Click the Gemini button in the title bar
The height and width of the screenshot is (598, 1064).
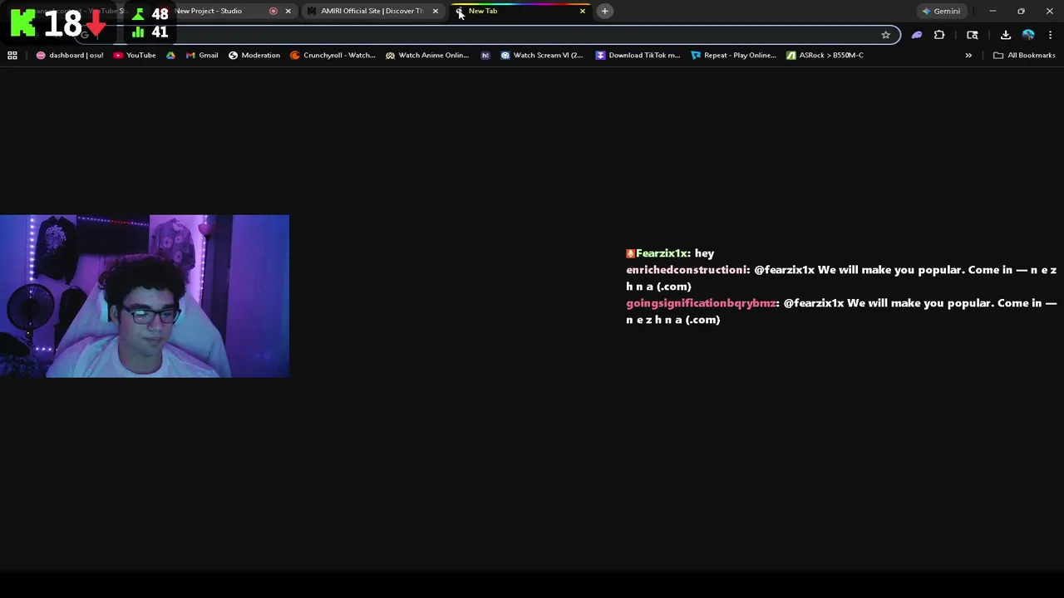click(940, 11)
